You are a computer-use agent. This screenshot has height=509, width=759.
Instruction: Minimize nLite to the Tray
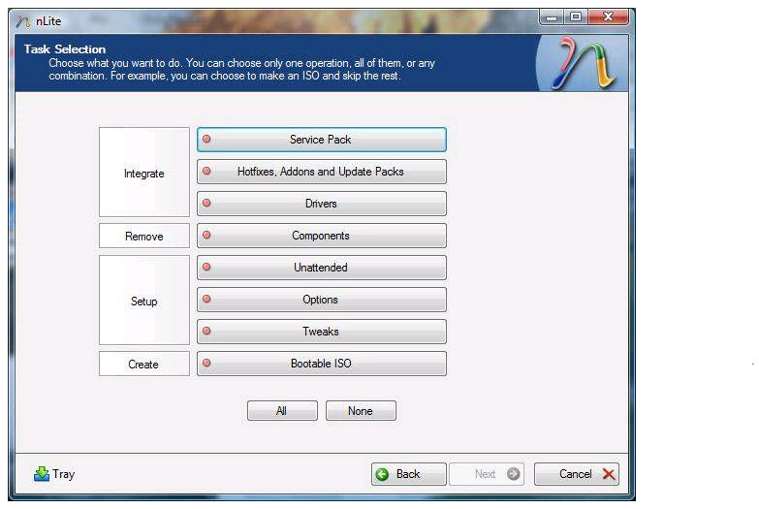pyautogui.click(x=54, y=474)
